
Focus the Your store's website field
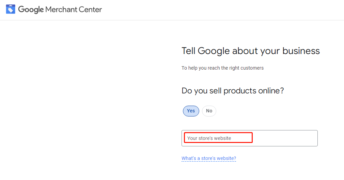tap(249, 138)
